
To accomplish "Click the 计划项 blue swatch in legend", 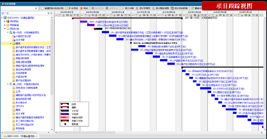I will pyautogui.click(x=65, y=114).
